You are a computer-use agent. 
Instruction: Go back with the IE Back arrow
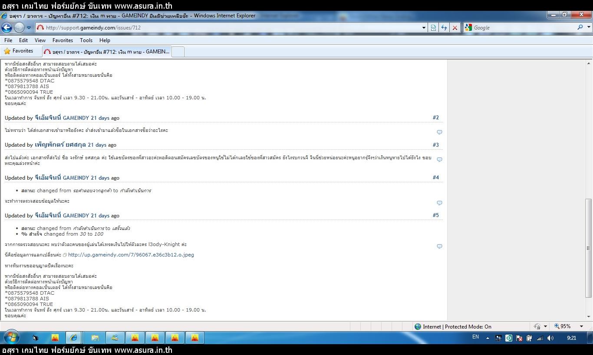click(x=7, y=27)
